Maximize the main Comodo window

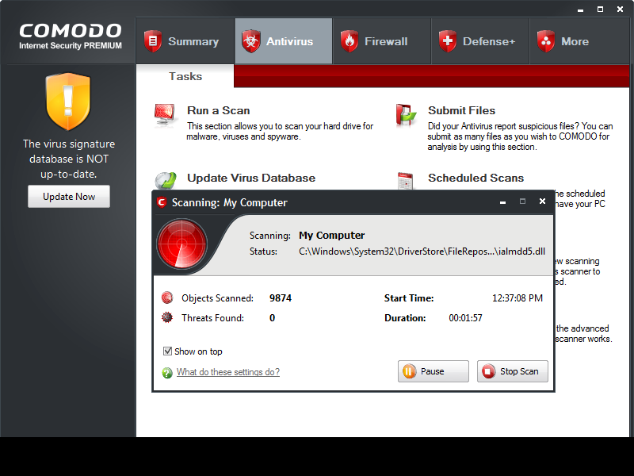pyautogui.click(x=600, y=10)
